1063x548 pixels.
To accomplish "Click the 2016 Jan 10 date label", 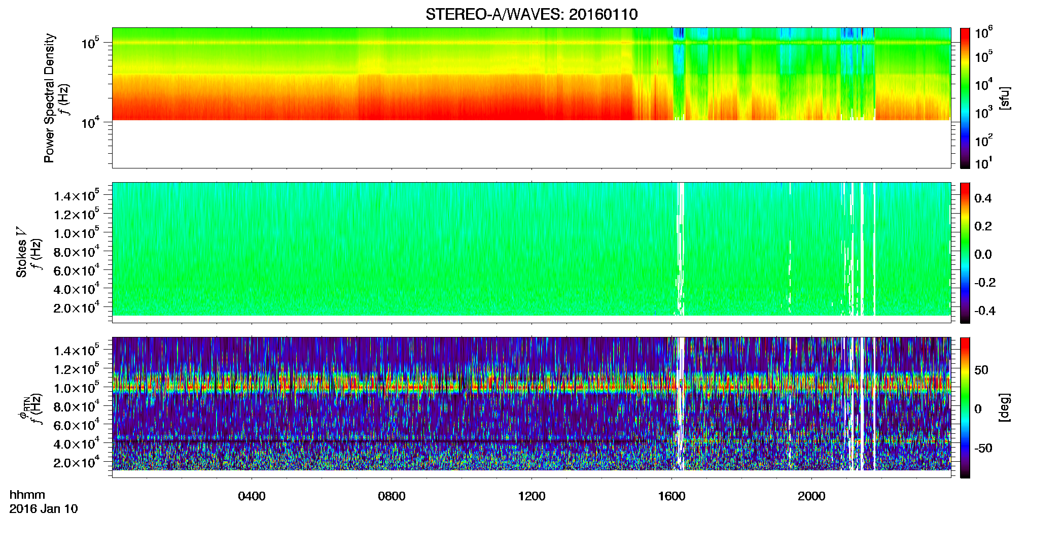I will point(44,509).
